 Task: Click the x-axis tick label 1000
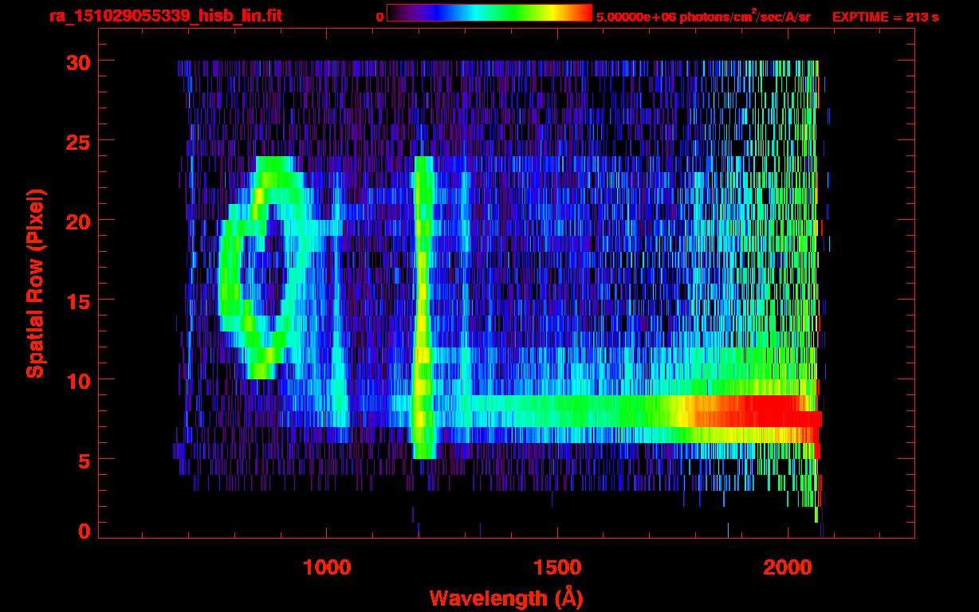tap(326, 567)
